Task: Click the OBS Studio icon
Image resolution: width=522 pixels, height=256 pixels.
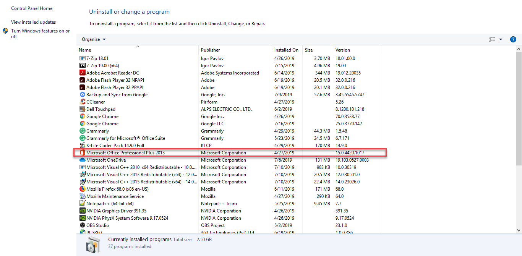Action: point(83,225)
